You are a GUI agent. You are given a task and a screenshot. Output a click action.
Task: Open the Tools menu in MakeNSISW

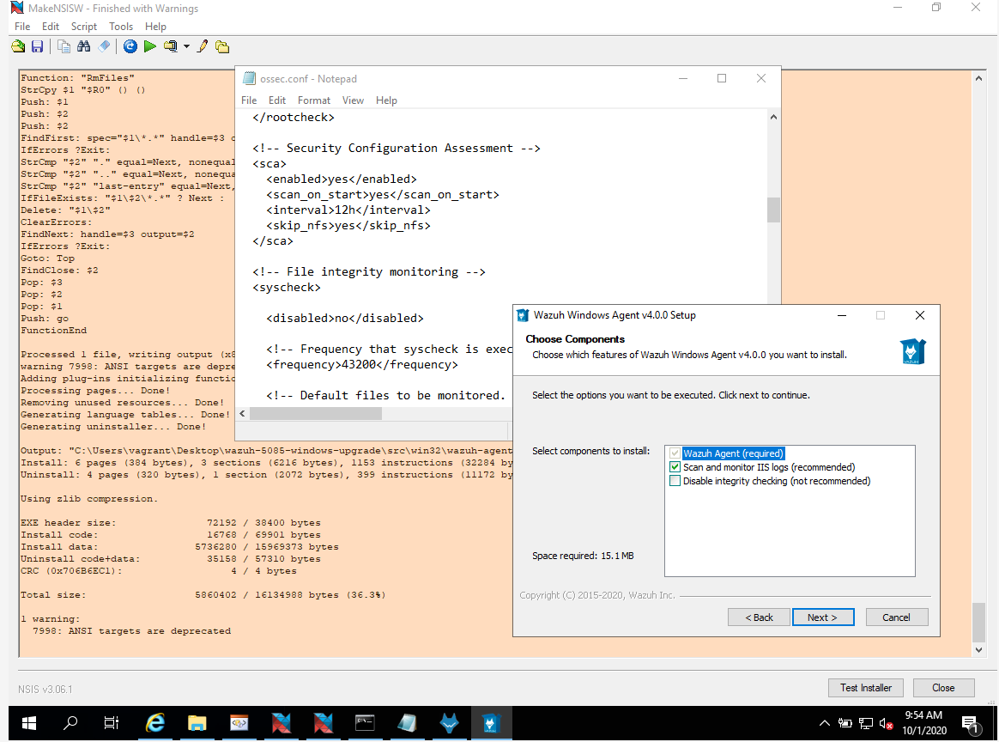tap(120, 26)
